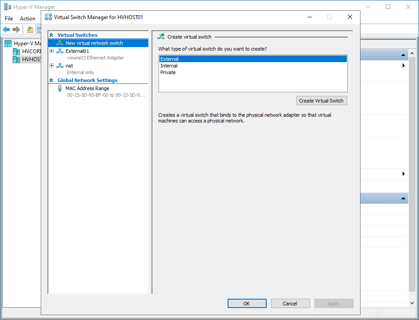Expand the External01 switch node
Image resolution: width=419 pixels, height=320 pixels.
[x=51, y=51]
